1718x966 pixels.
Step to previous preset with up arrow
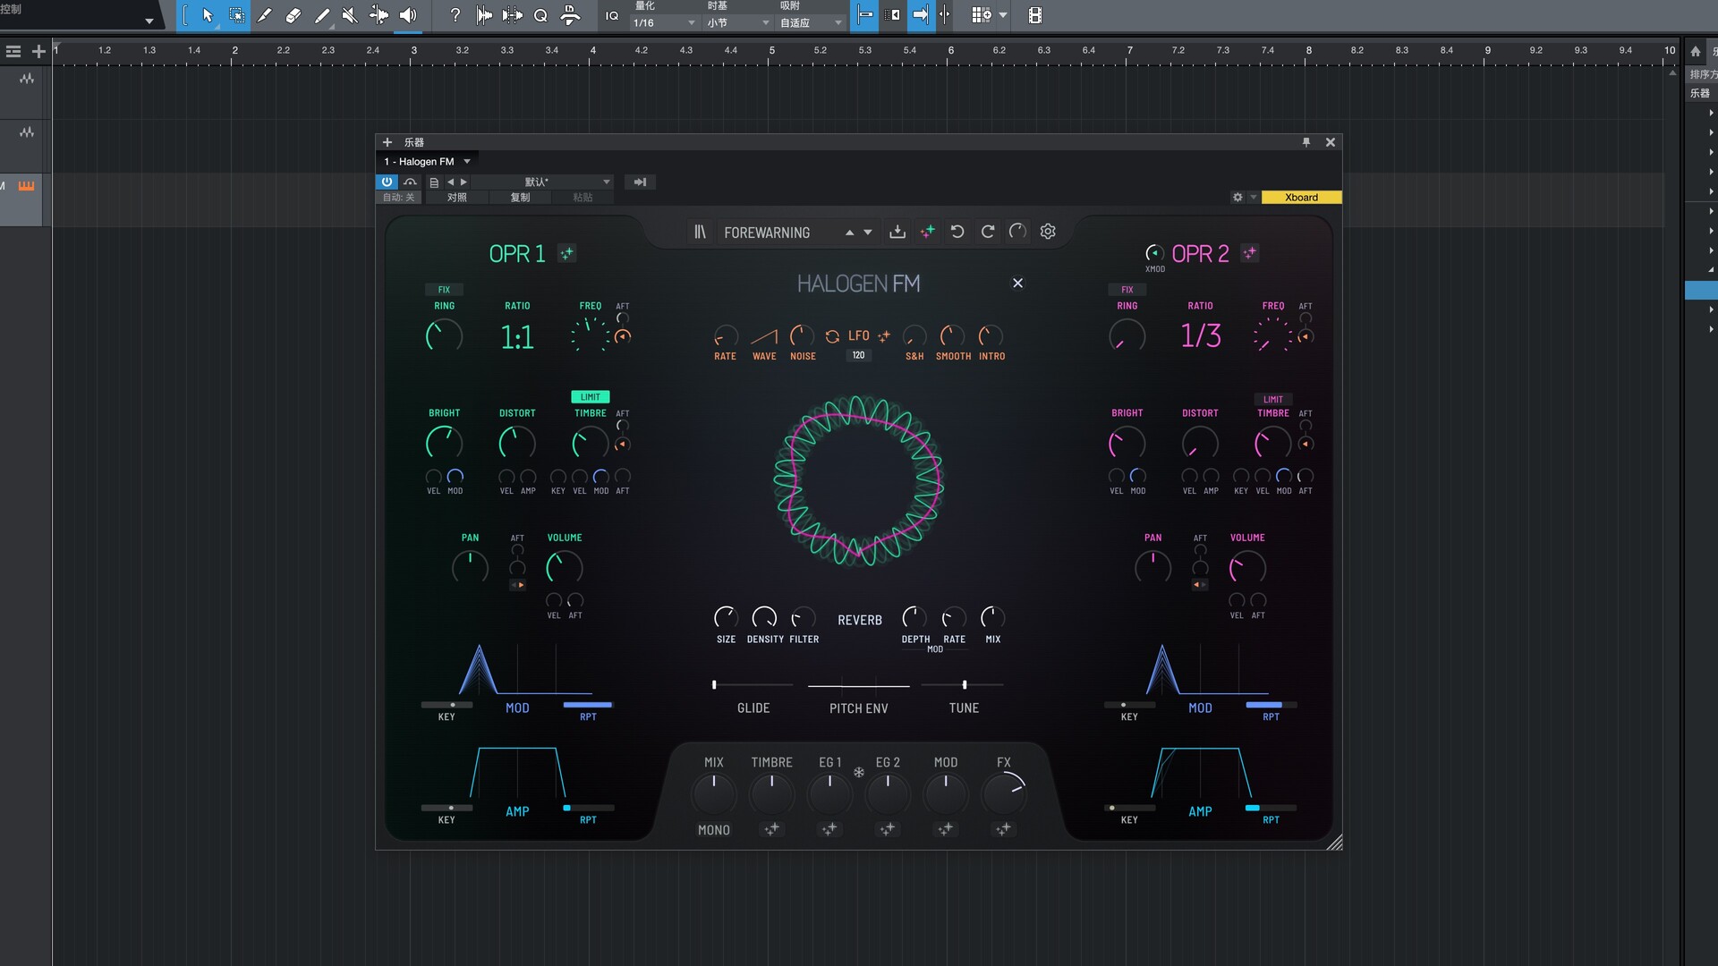pyautogui.click(x=849, y=233)
